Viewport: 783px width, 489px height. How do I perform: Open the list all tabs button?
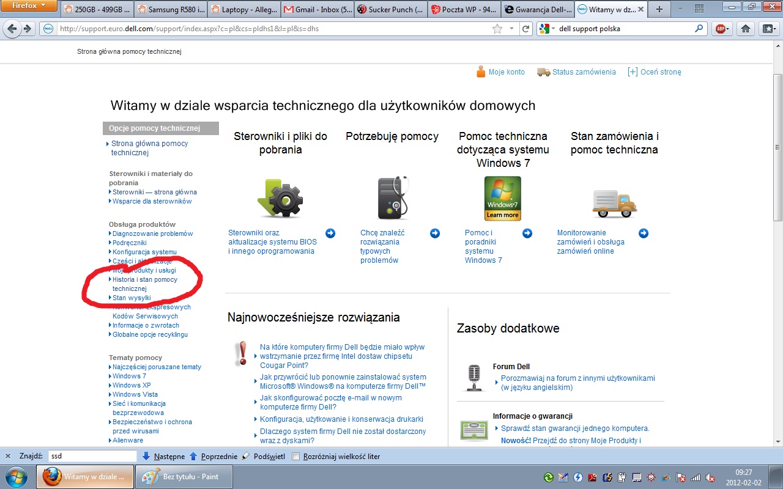point(679,9)
